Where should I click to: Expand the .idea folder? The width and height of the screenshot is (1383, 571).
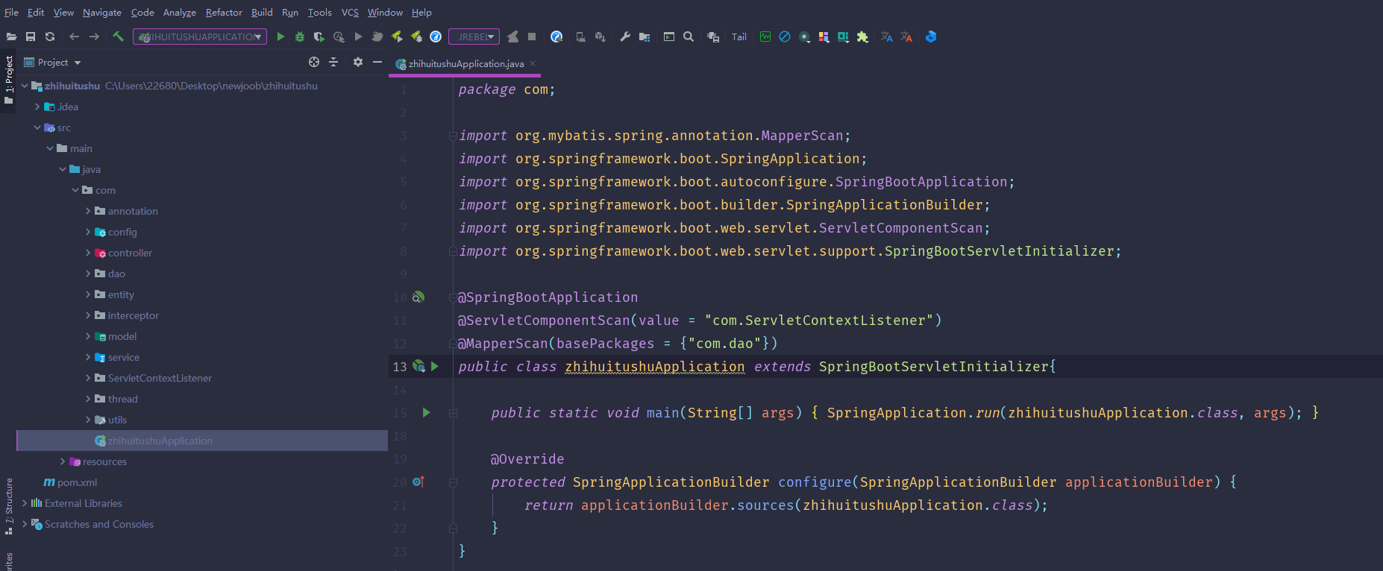click(x=37, y=107)
